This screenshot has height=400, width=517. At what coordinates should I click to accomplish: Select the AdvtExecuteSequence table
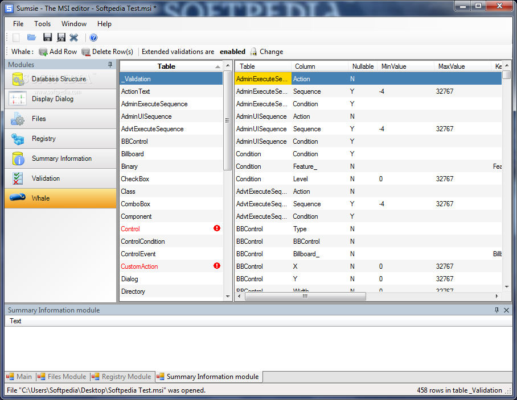click(x=171, y=129)
